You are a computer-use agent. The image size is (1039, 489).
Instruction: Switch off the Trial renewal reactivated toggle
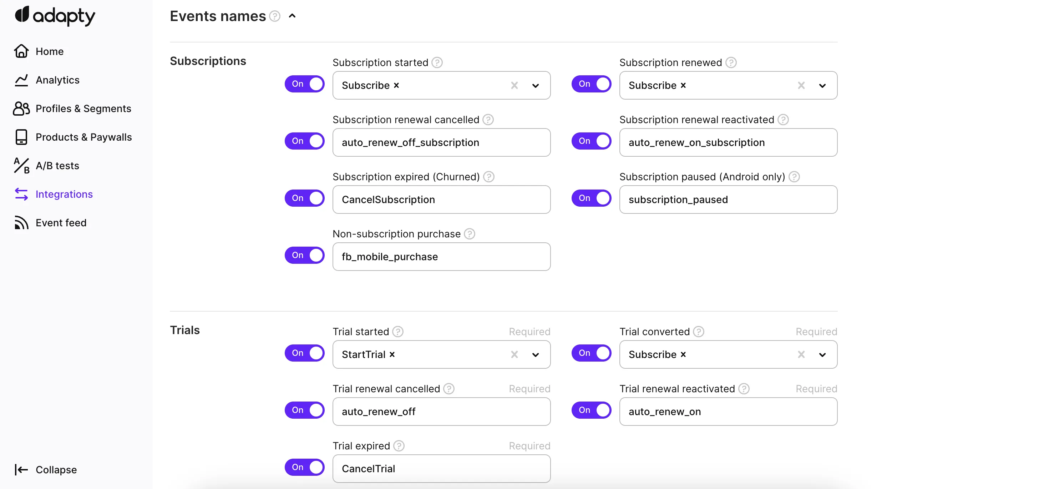[x=591, y=410]
